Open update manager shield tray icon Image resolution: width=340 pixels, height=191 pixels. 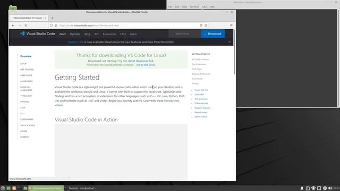(x=313, y=188)
